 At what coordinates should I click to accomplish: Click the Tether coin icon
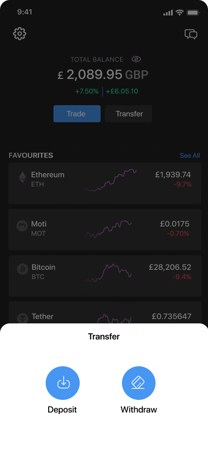pyautogui.click(x=22, y=318)
